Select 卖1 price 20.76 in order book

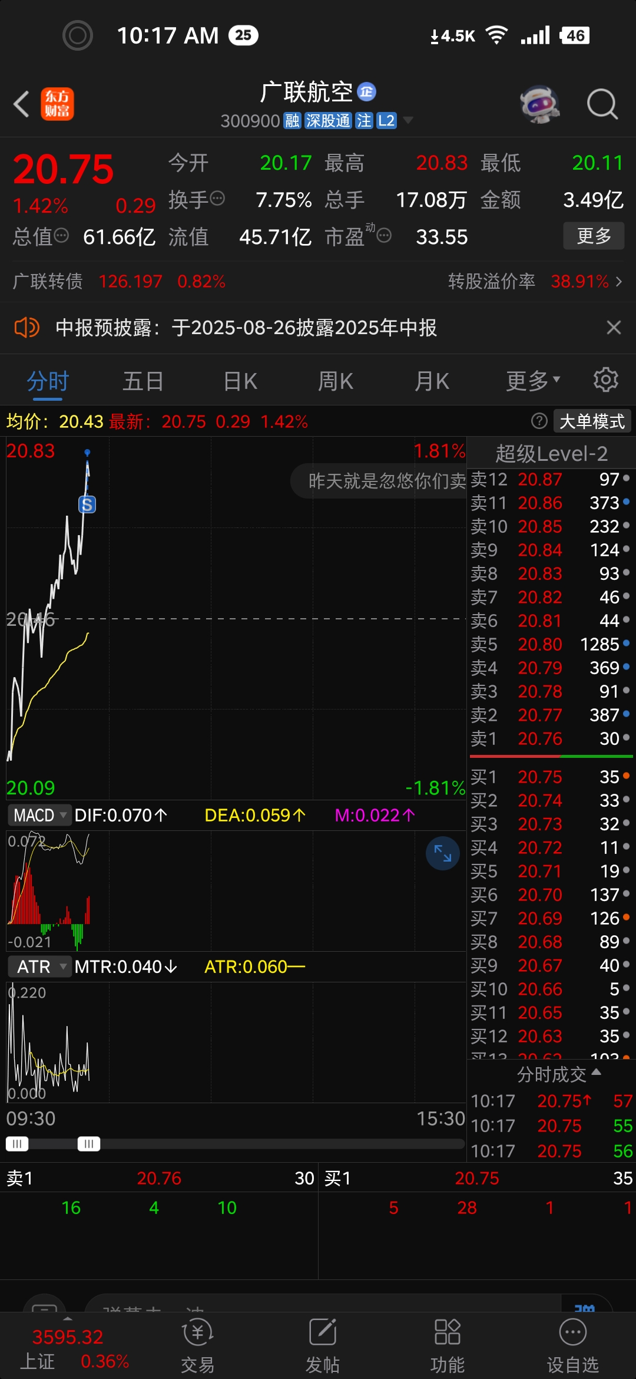(x=540, y=738)
